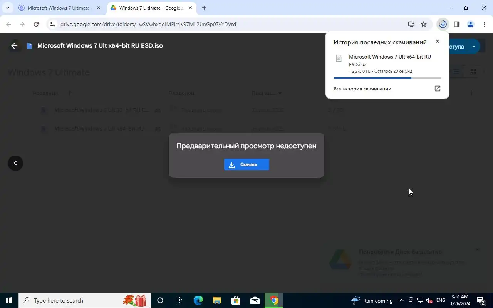Screen dimensions: 493x308
Task: Open the clock showing 3:51 AM
Action: coord(460,300)
